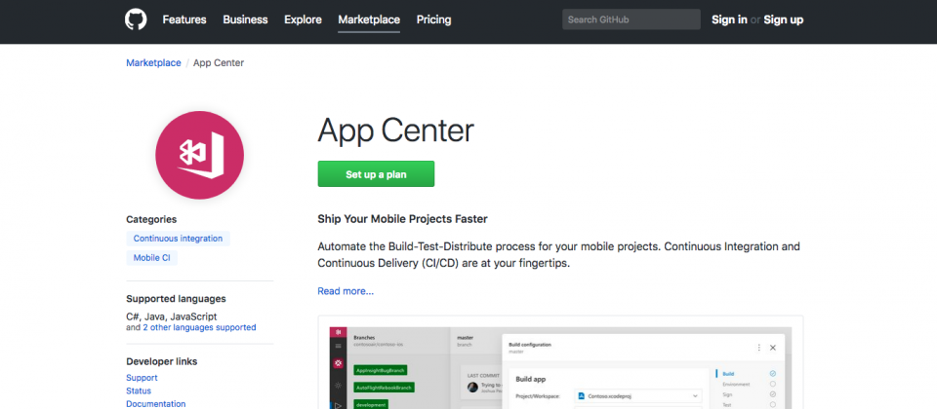Click the Sign up link
This screenshot has width=937, height=409.
[x=784, y=19]
